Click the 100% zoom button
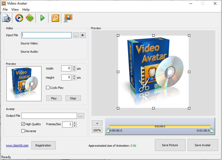The width and height of the screenshot is (222, 160). pyautogui.click(x=97, y=130)
